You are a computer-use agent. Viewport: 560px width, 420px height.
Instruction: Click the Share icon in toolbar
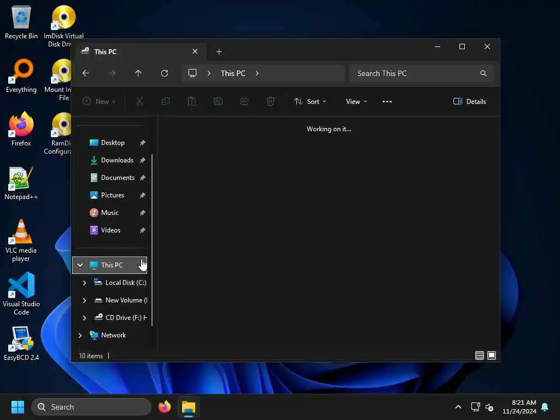pyautogui.click(x=244, y=101)
